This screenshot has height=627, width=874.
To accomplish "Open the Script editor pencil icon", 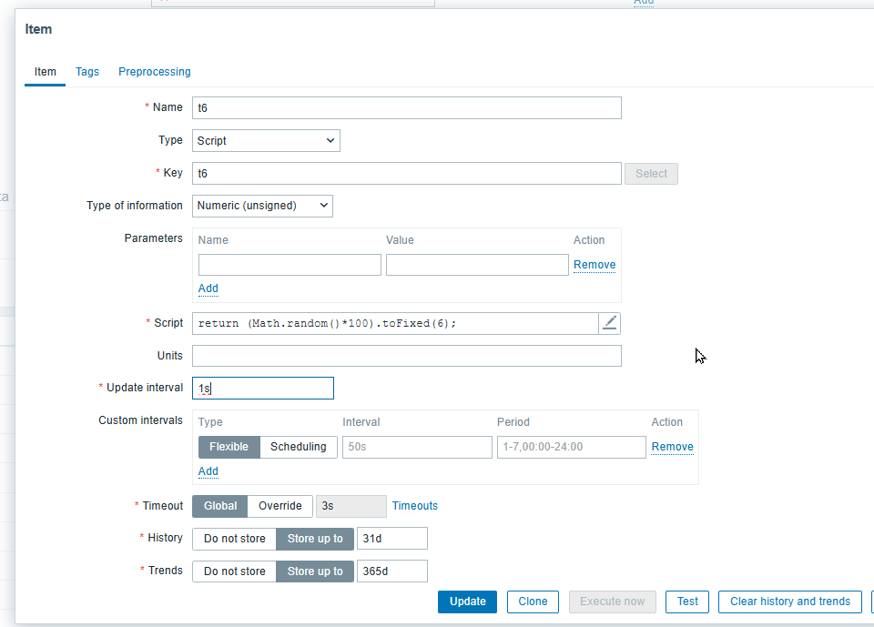I will pyautogui.click(x=610, y=323).
